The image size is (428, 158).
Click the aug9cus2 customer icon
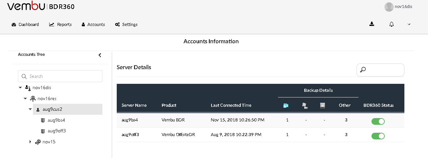point(38,109)
